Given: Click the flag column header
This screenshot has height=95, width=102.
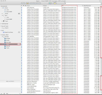Looking at the screenshot, I should 23,6.
